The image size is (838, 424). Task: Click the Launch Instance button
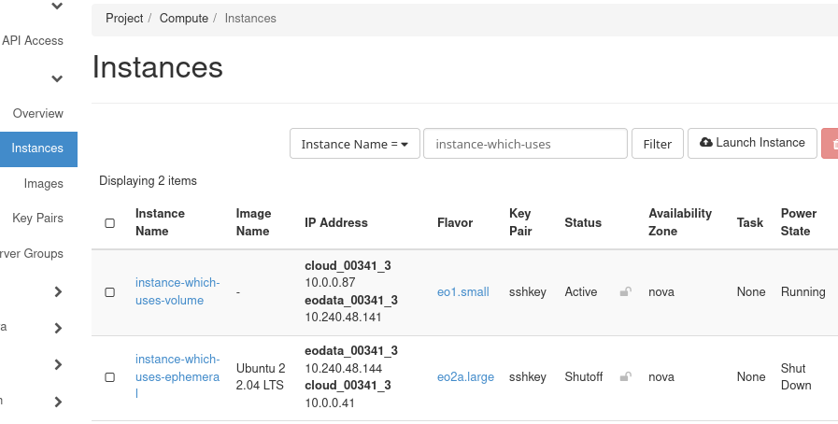click(752, 143)
